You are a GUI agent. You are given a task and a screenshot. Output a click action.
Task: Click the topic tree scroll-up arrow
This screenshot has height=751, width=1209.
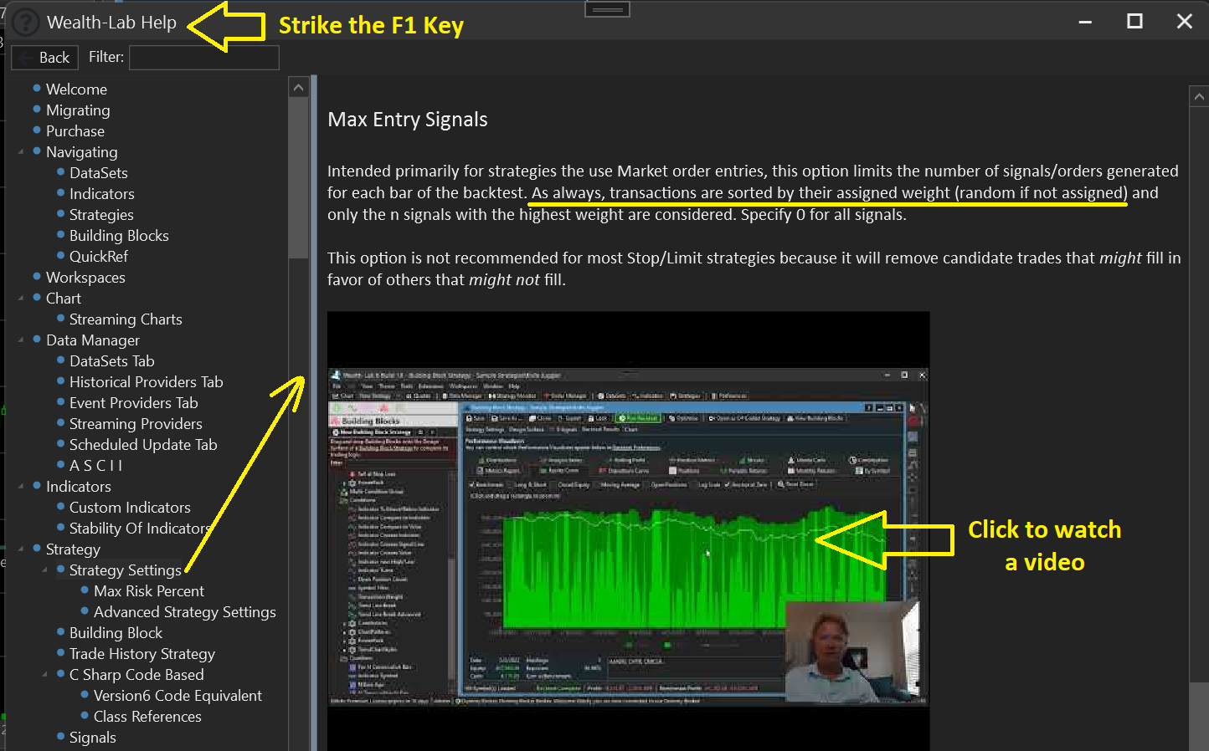[299, 87]
